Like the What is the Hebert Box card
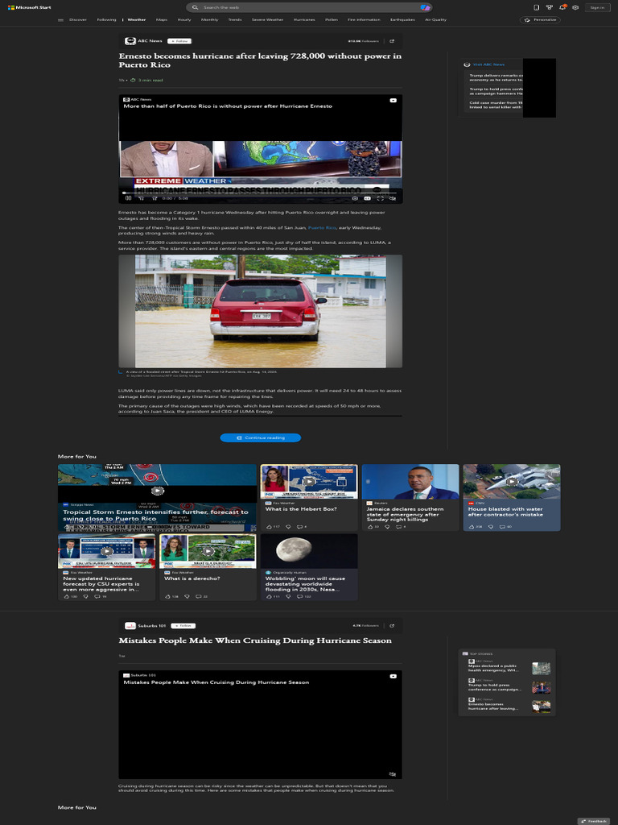This screenshot has width=618, height=825. 269,527
